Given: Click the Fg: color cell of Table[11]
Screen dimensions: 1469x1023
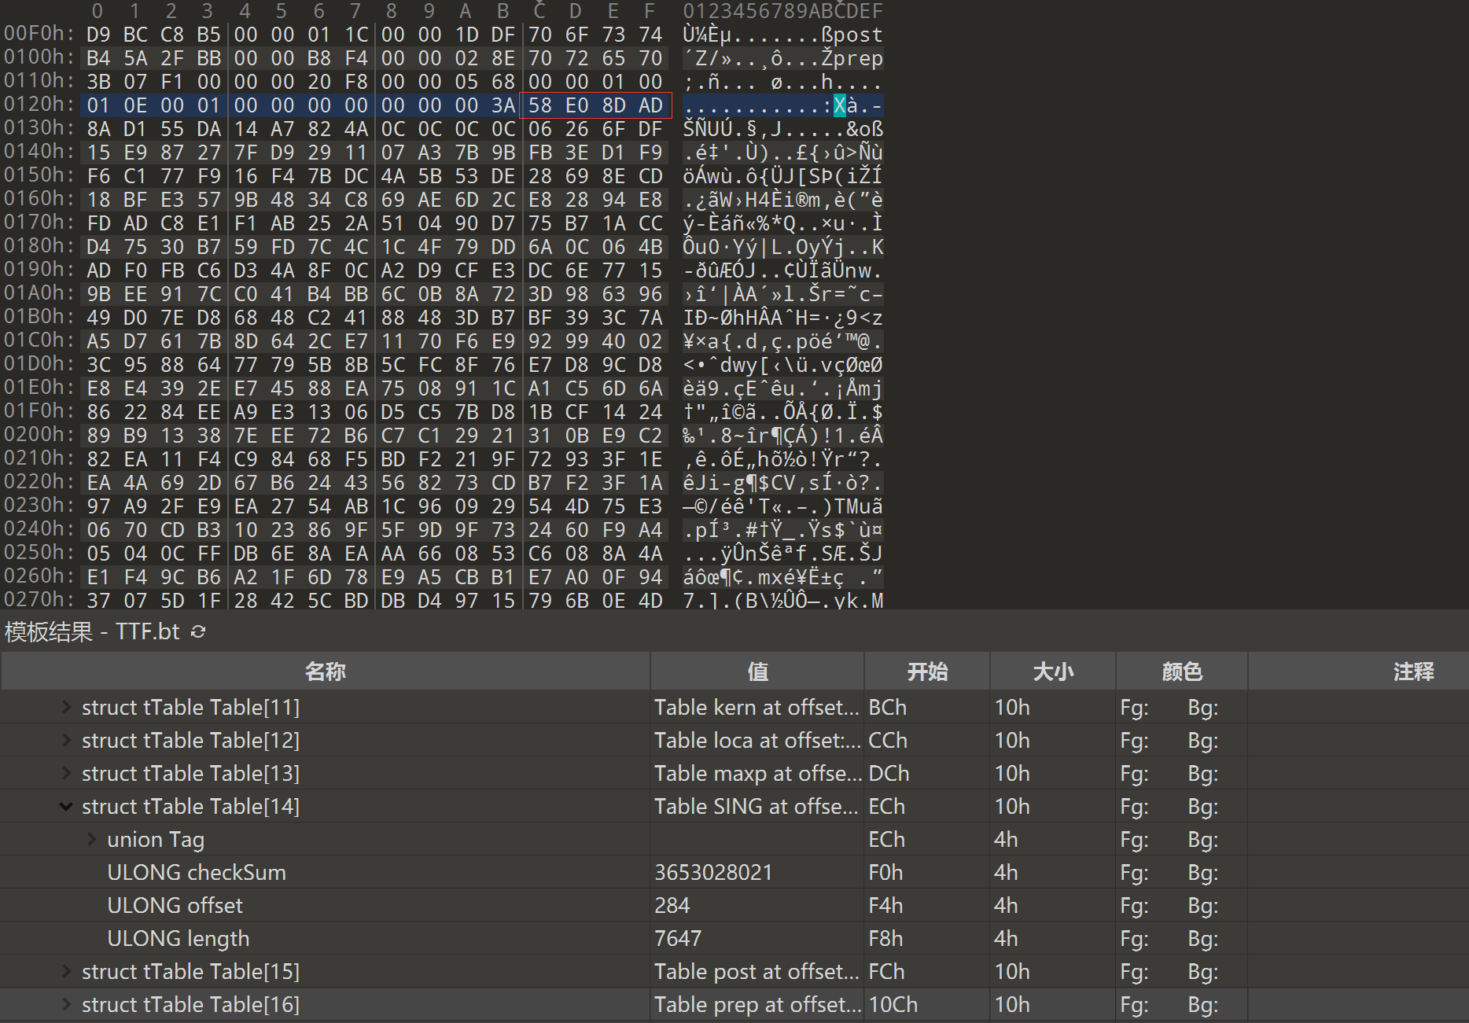Looking at the screenshot, I should click(x=1134, y=707).
